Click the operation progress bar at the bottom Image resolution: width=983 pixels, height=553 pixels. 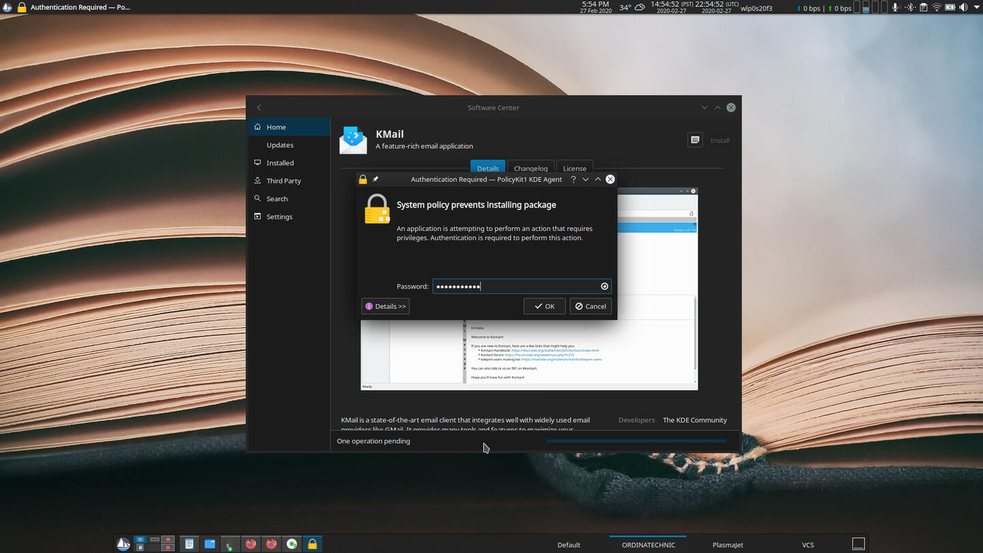[x=636, y=441]
